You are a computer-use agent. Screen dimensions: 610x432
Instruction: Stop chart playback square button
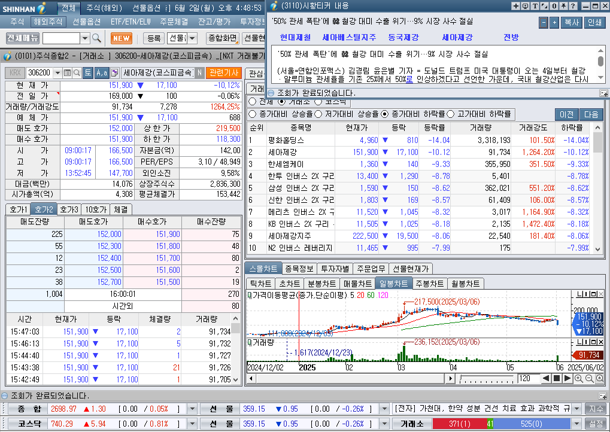tap(557, 378)
